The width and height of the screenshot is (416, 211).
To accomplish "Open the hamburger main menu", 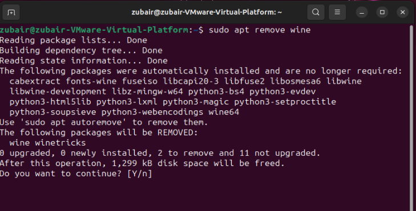I will [337, 12].
